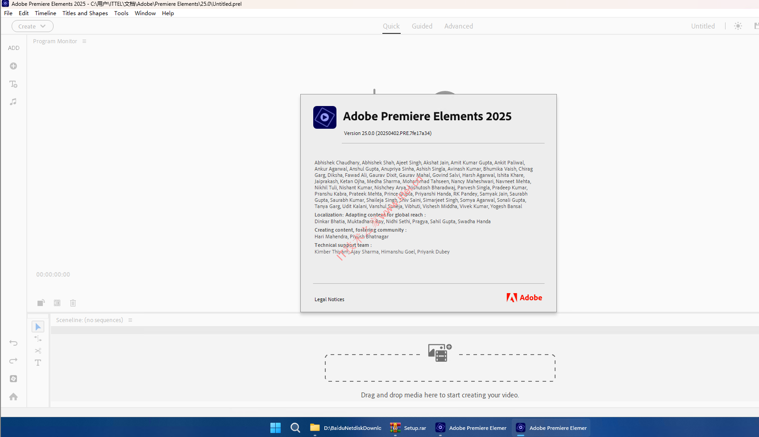Click the sceneline time ruler bar

pos(404,330)
